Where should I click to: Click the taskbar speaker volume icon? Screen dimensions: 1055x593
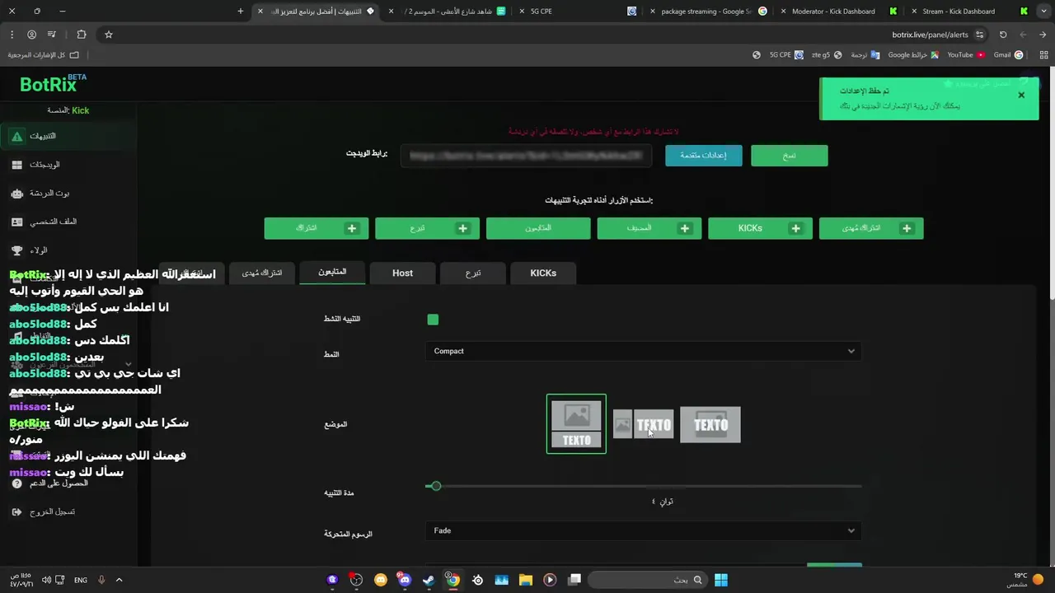(46, 580)
